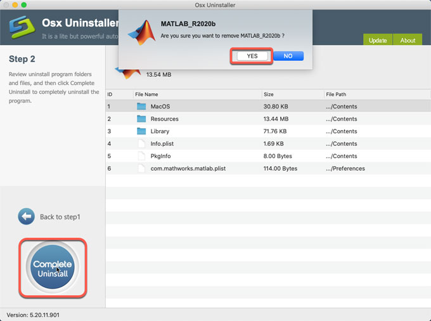Click the Back to step1 arrow icon
Screen dimensions: 431x321
(x=27, y=216)
